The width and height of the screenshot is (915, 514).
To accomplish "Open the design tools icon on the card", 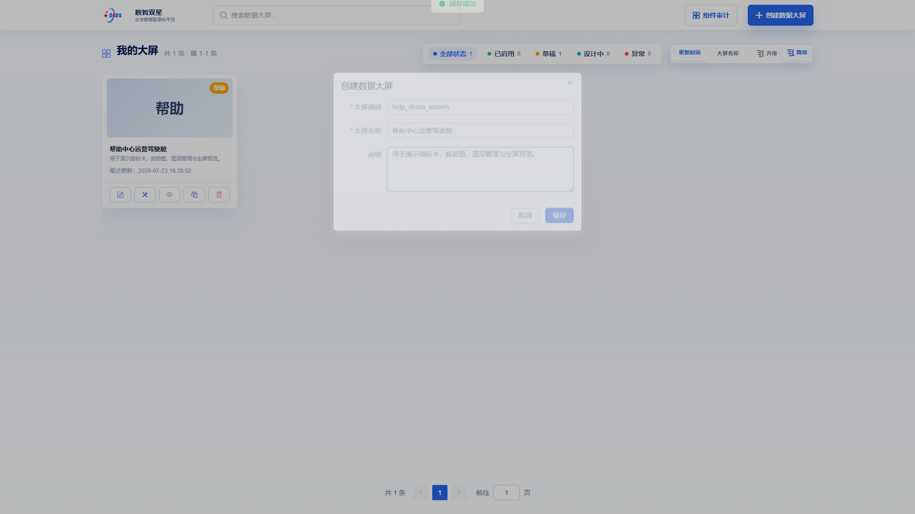I will pos(145,195).
